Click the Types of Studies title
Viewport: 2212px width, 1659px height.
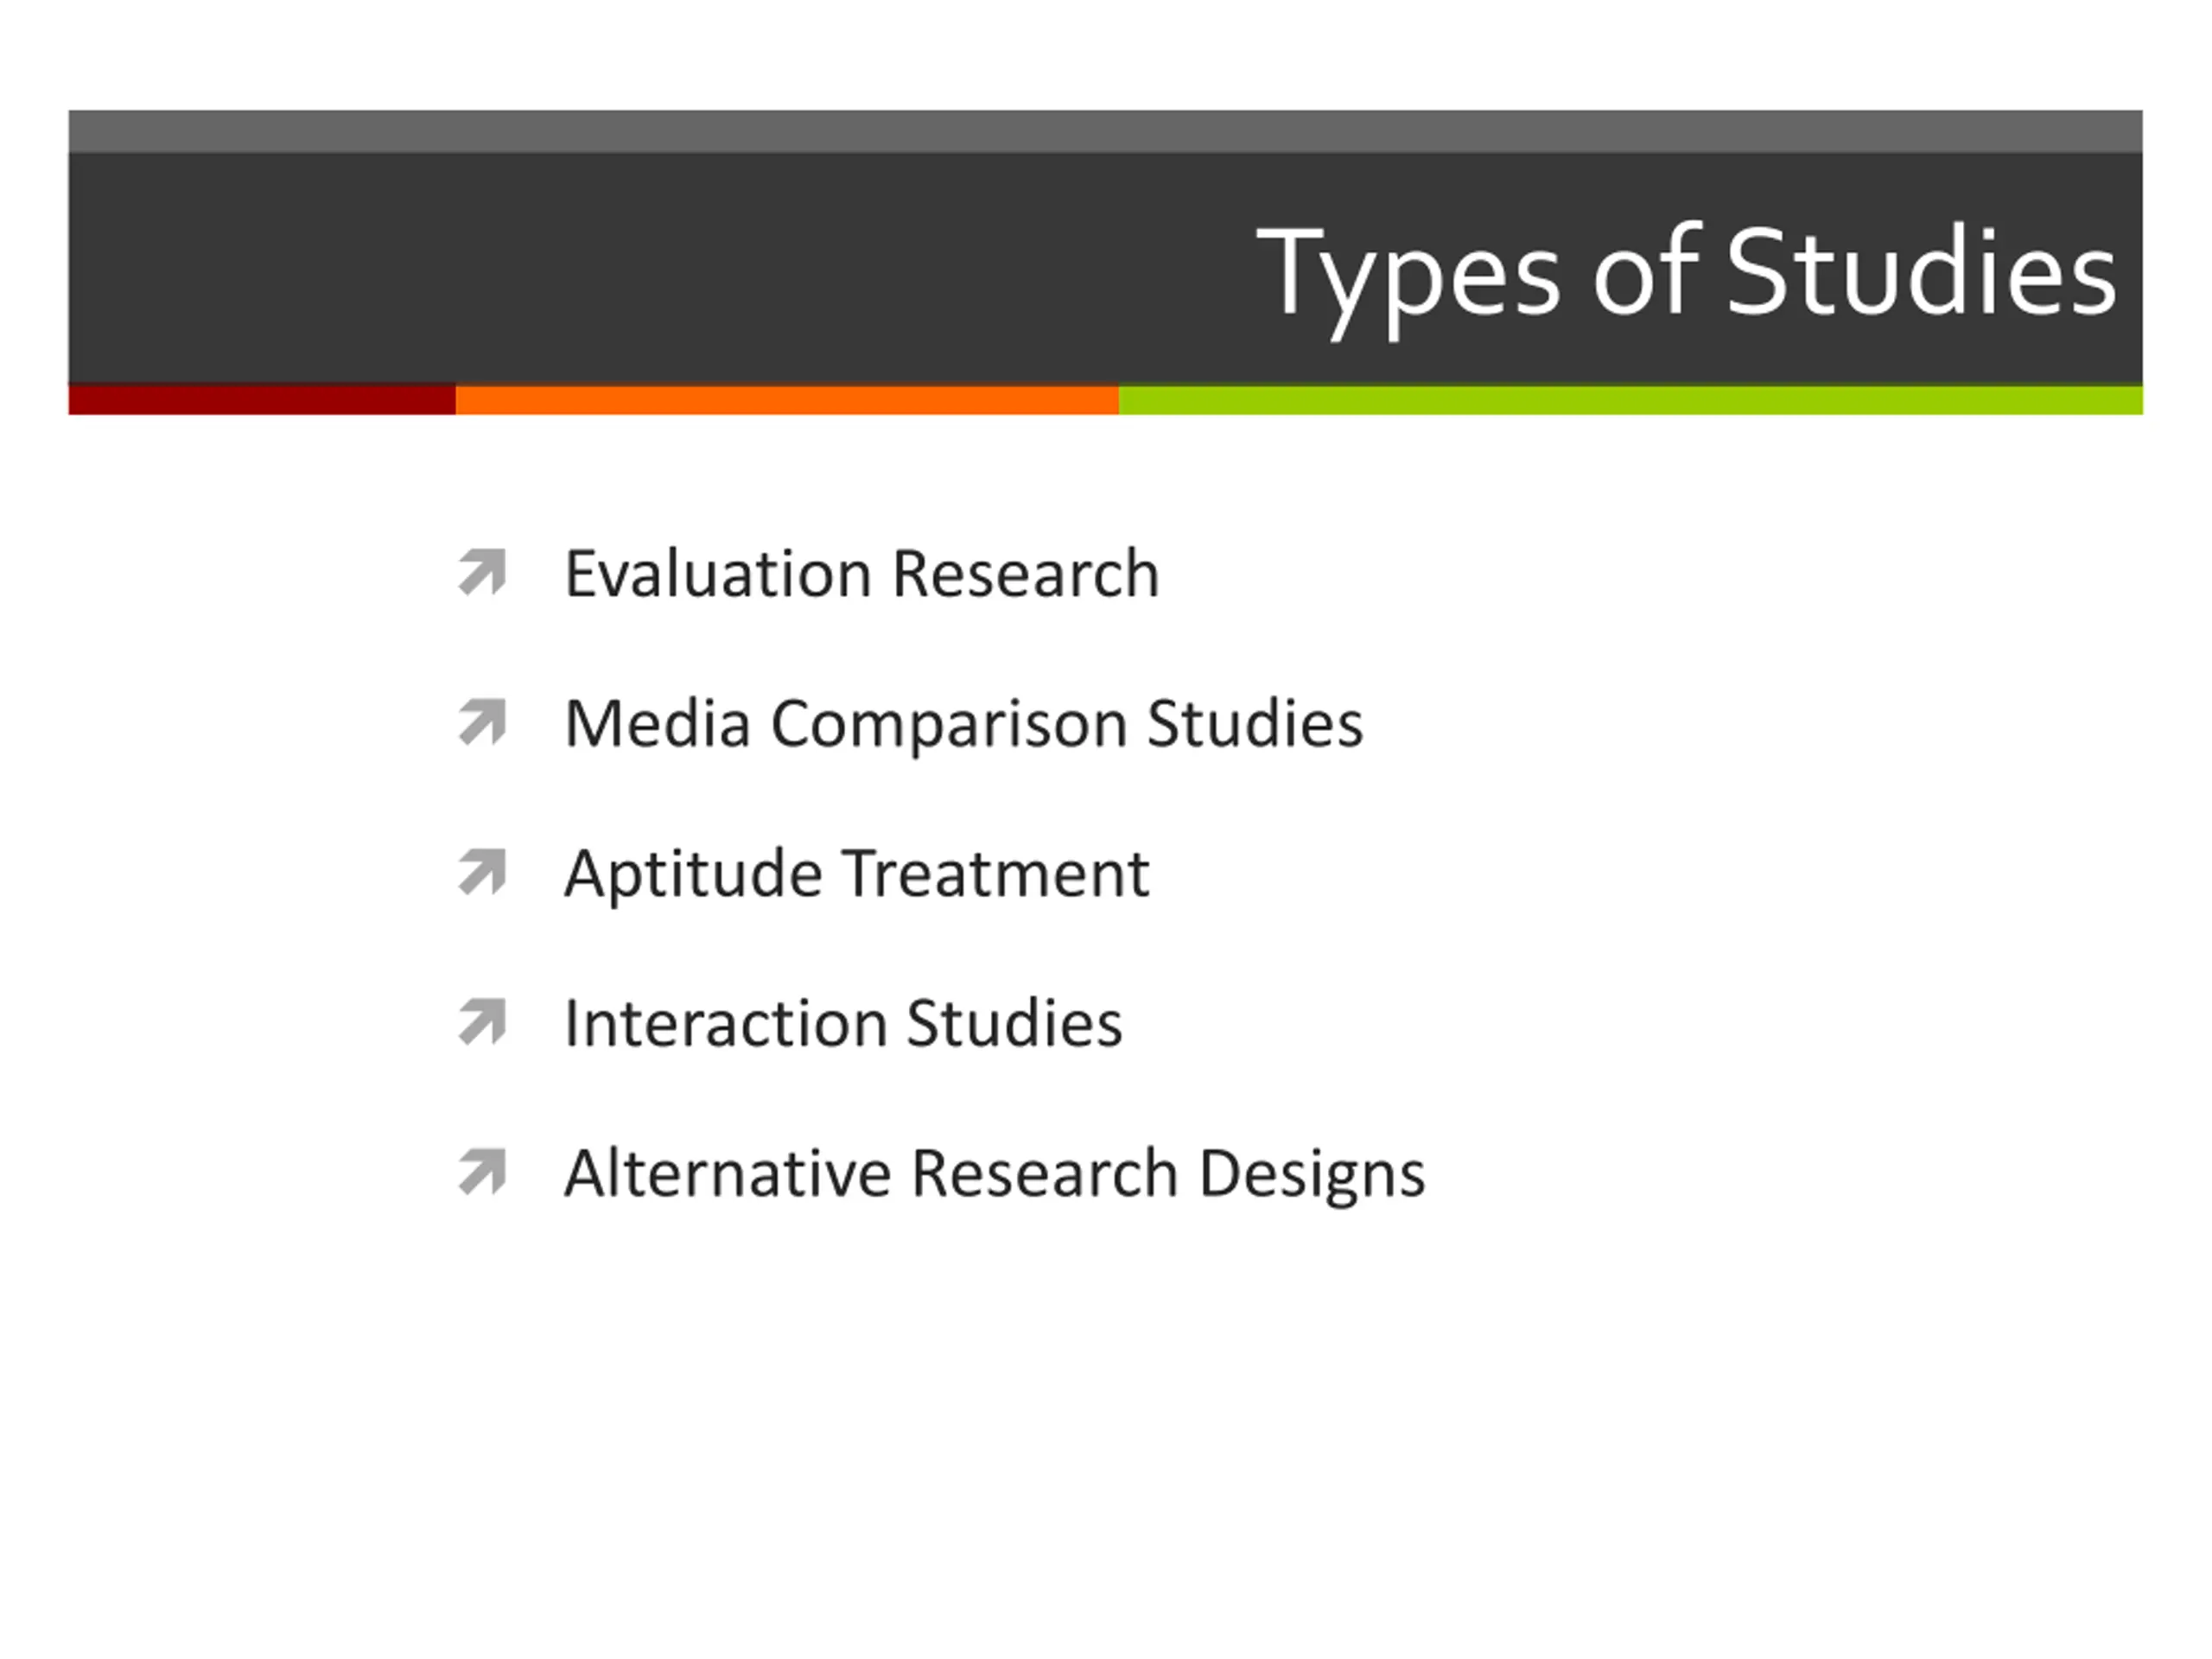click(1686, 275)
